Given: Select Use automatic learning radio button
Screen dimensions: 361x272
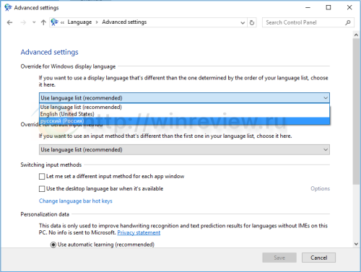Looking at the screenshot, I should [x=53, y=245].
